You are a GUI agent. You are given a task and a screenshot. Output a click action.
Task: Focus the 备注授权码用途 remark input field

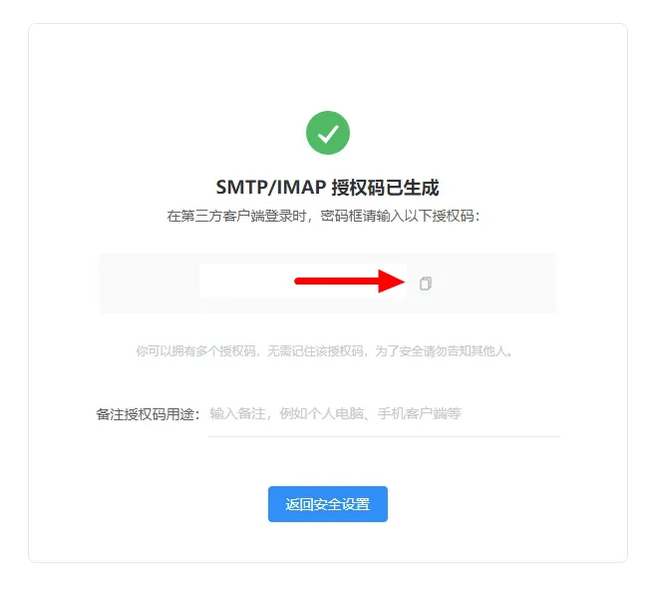[384, 414]
